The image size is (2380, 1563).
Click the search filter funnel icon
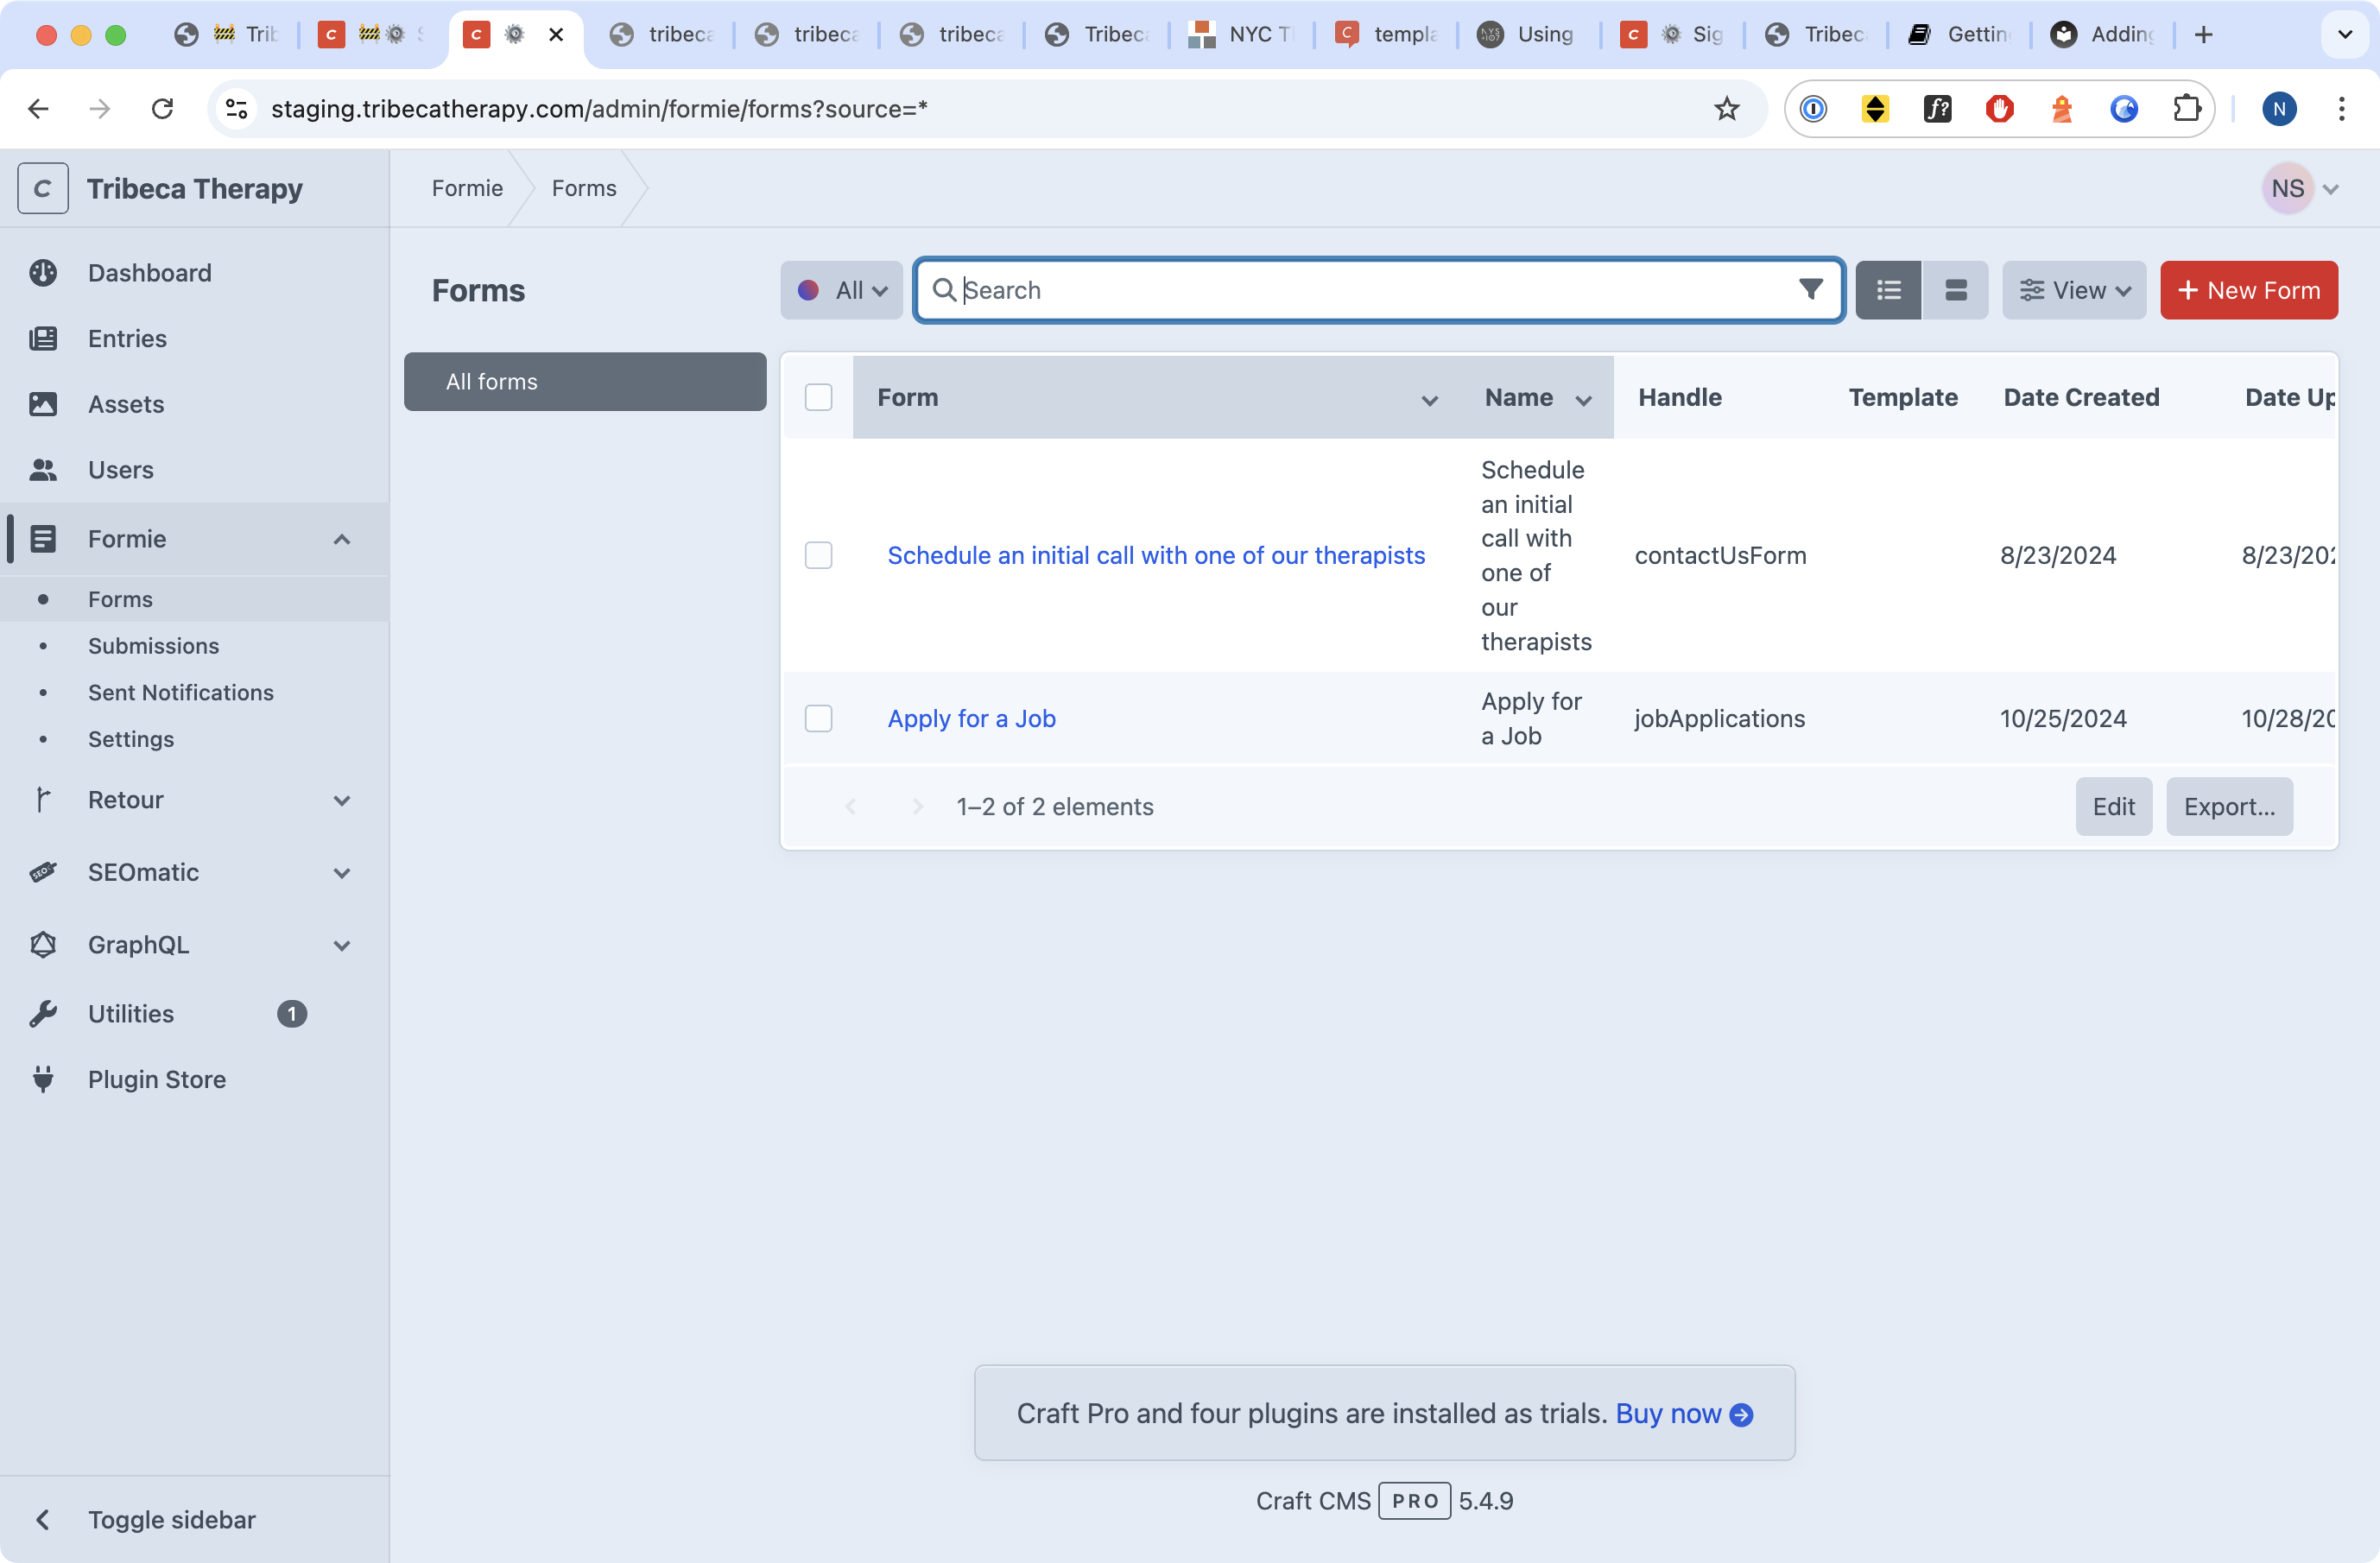[1810, 290]
